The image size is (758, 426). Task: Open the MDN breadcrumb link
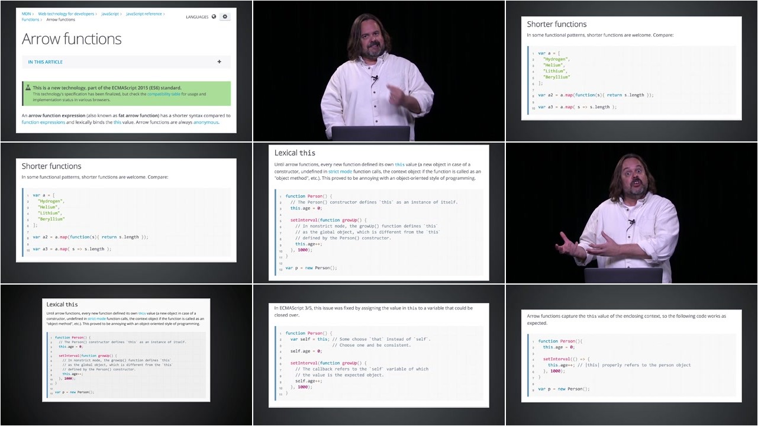[x=27, y=13]
